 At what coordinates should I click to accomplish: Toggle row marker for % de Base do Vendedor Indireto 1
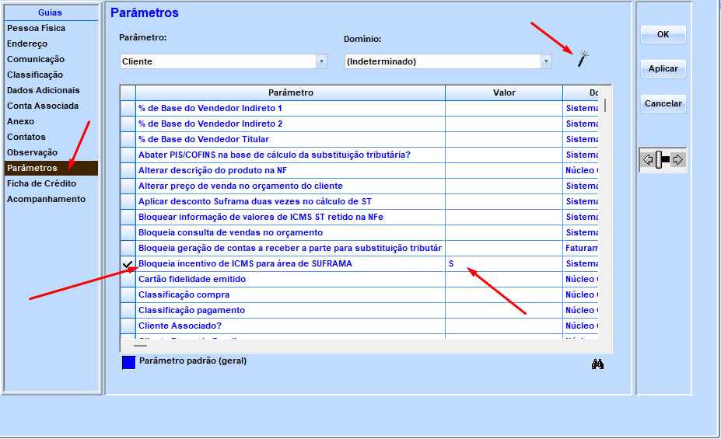click(128, 108)
